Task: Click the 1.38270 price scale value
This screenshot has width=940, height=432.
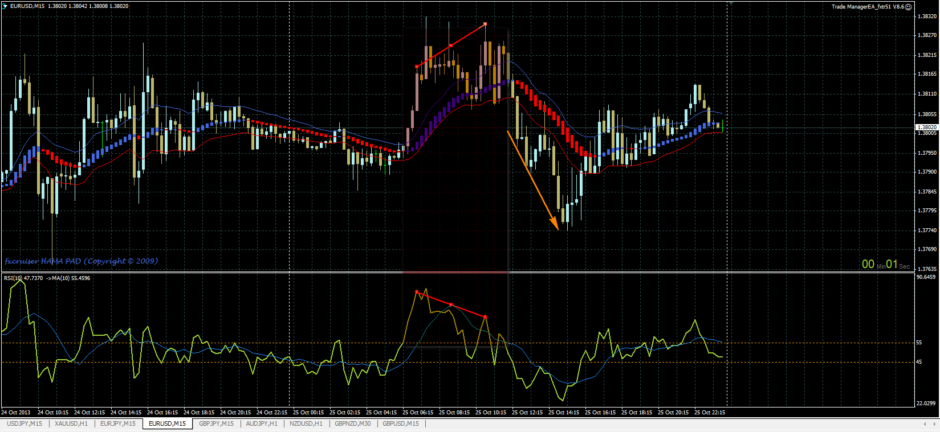Action: click(x=927, y=35)
